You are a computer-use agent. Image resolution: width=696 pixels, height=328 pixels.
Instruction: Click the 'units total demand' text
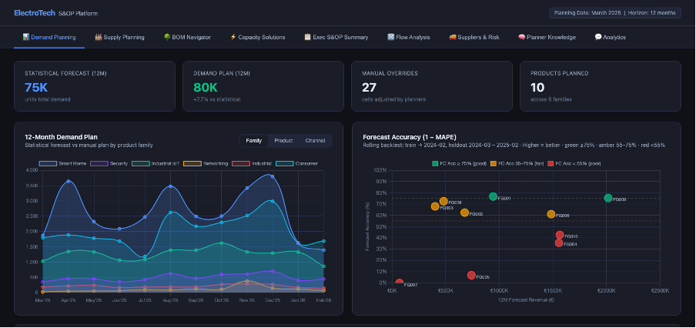pyautogui.click(x=48, y=99)
